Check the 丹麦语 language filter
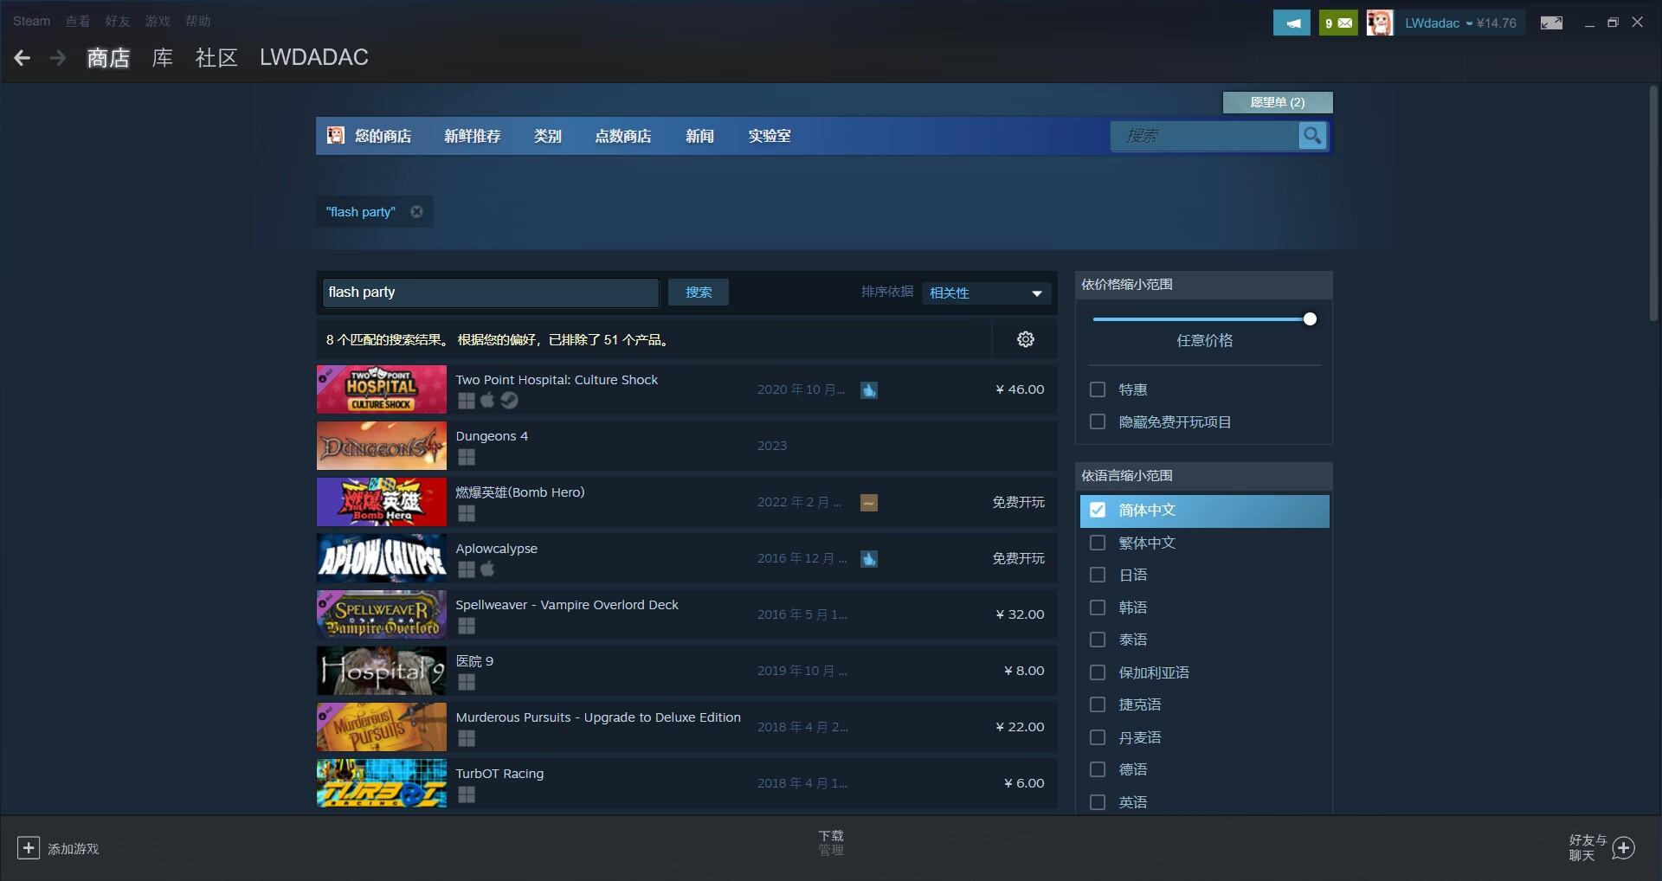Screen dimensions: 1662x881 click(1098, 737)
